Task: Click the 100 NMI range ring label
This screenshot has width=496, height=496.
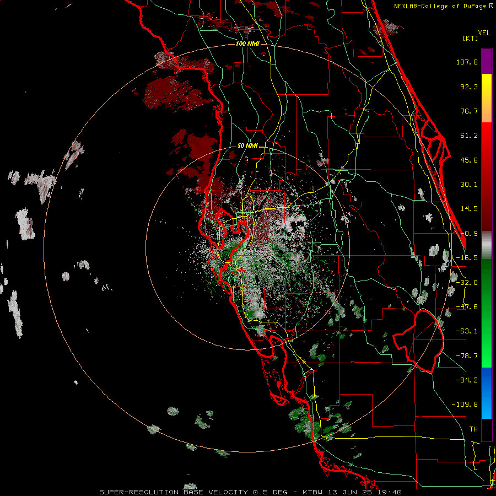Action: click(247, 44)
